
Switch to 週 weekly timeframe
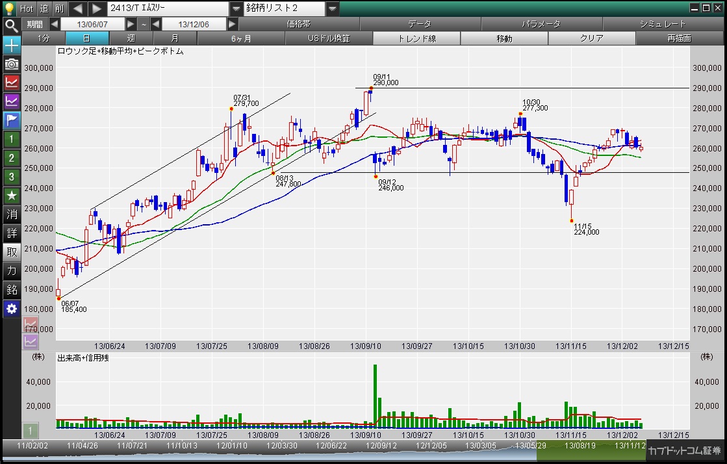pos(131,38)
